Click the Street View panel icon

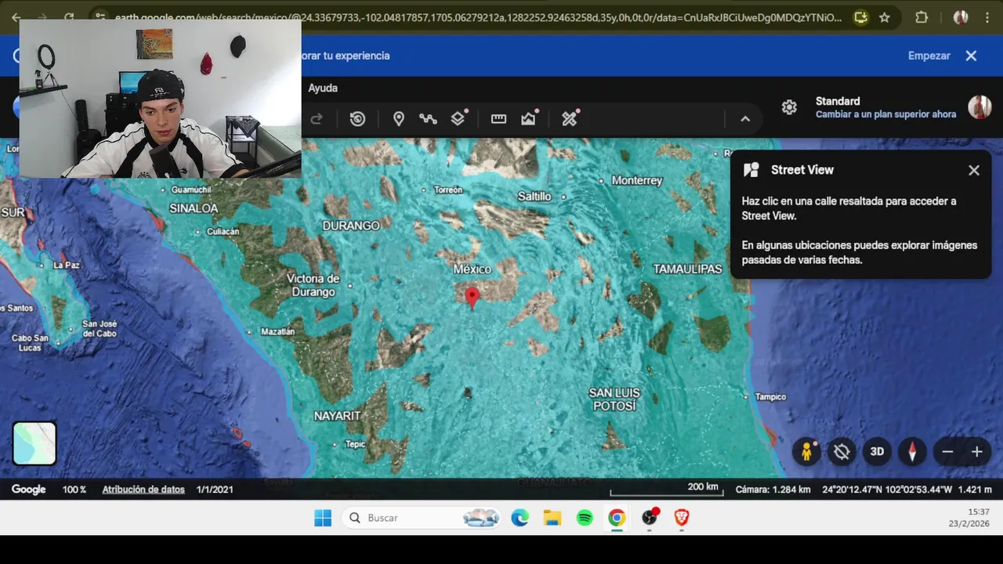pyautogui.click(x=751, y=170)
